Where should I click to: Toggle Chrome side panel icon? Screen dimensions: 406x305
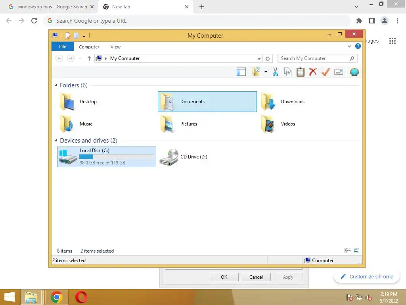click(x=372, y=21)
